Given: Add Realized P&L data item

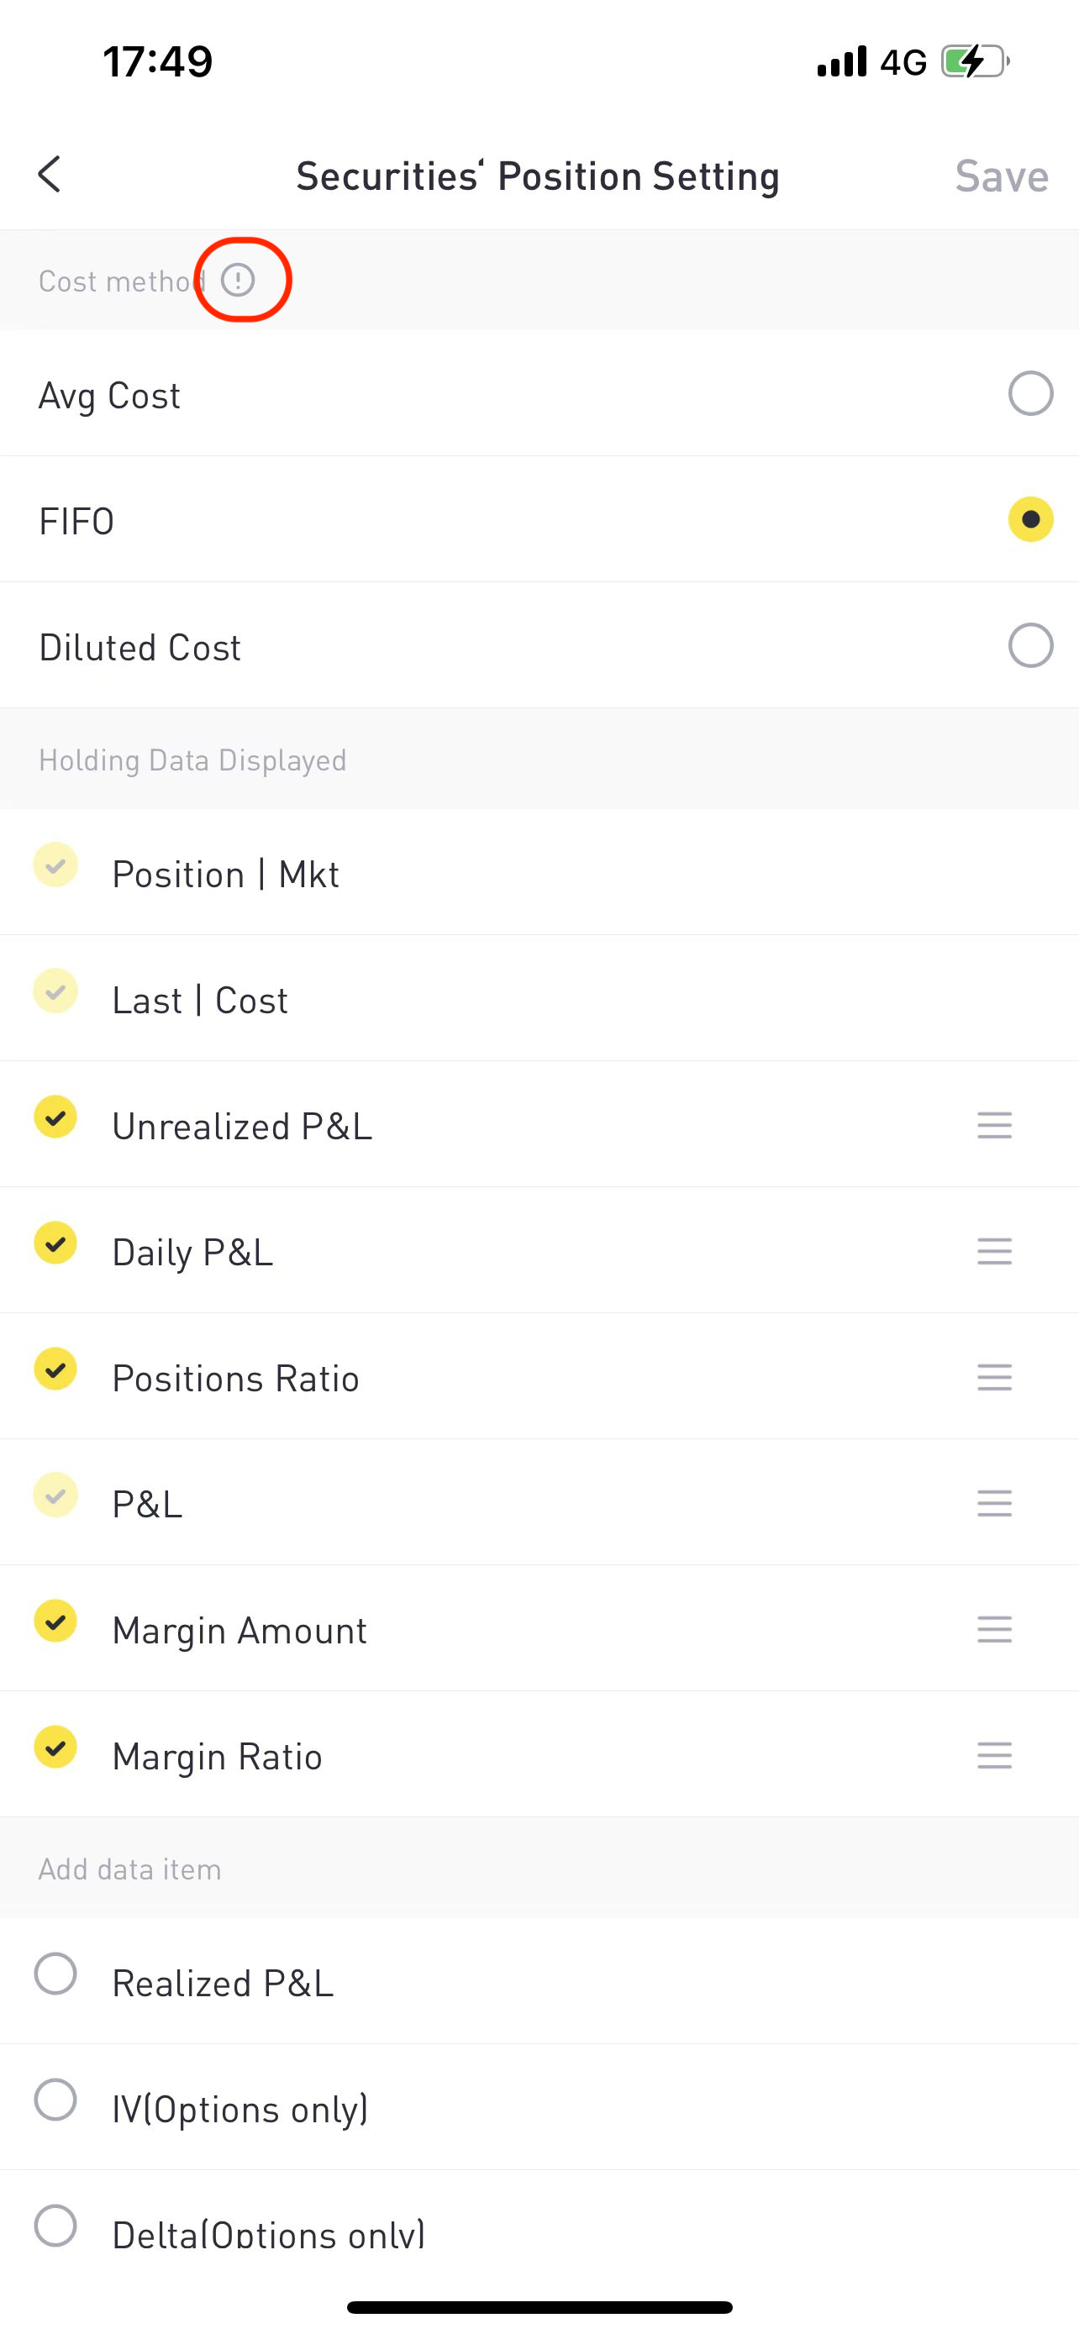Looking at the screenshot, I should coord(55,1974).
